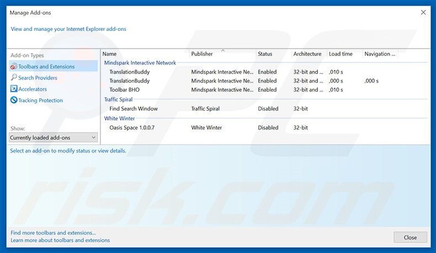Select Oasis Space 1.0.0.7 add-on
The image size is (436, 253).
(x=264, y=128)
